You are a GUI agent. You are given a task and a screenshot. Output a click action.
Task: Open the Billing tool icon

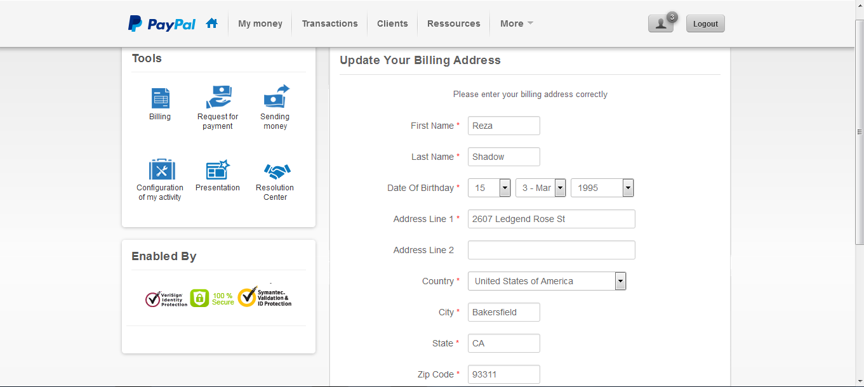(x=161, y=98)
